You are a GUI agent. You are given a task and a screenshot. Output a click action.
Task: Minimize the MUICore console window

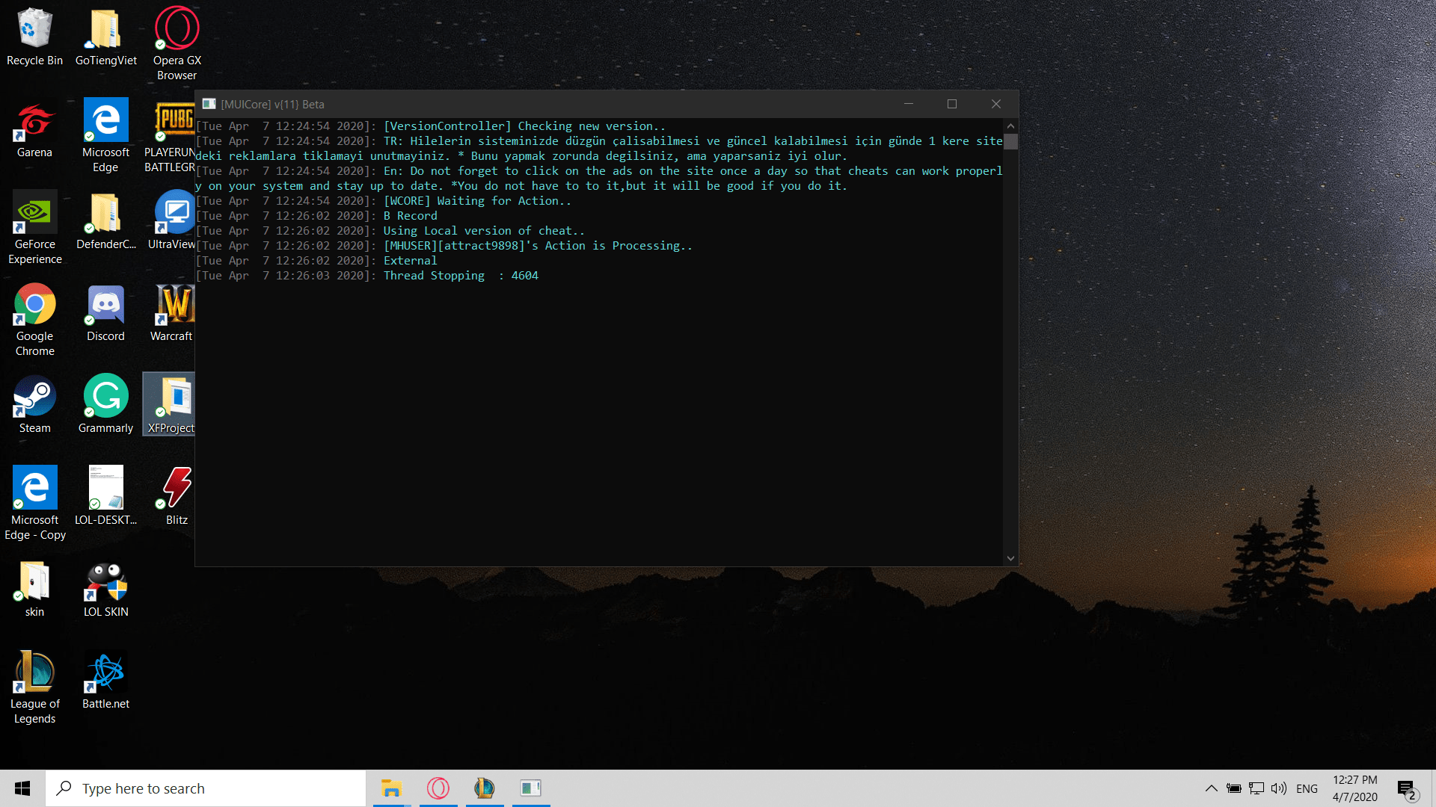909,104
